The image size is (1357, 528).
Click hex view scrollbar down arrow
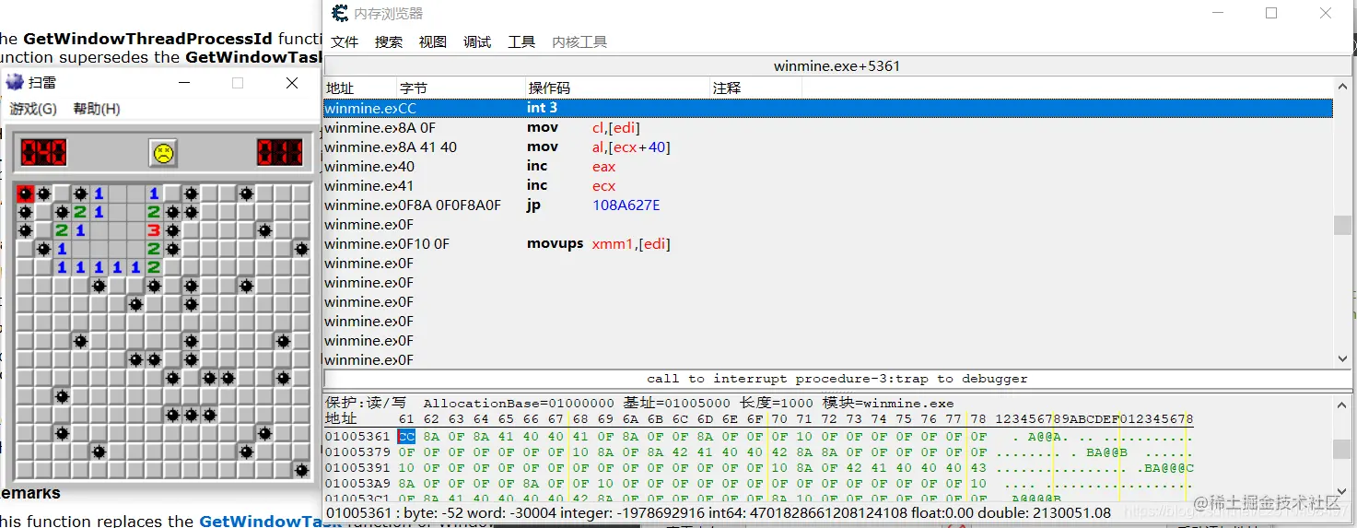point(1342,490)
